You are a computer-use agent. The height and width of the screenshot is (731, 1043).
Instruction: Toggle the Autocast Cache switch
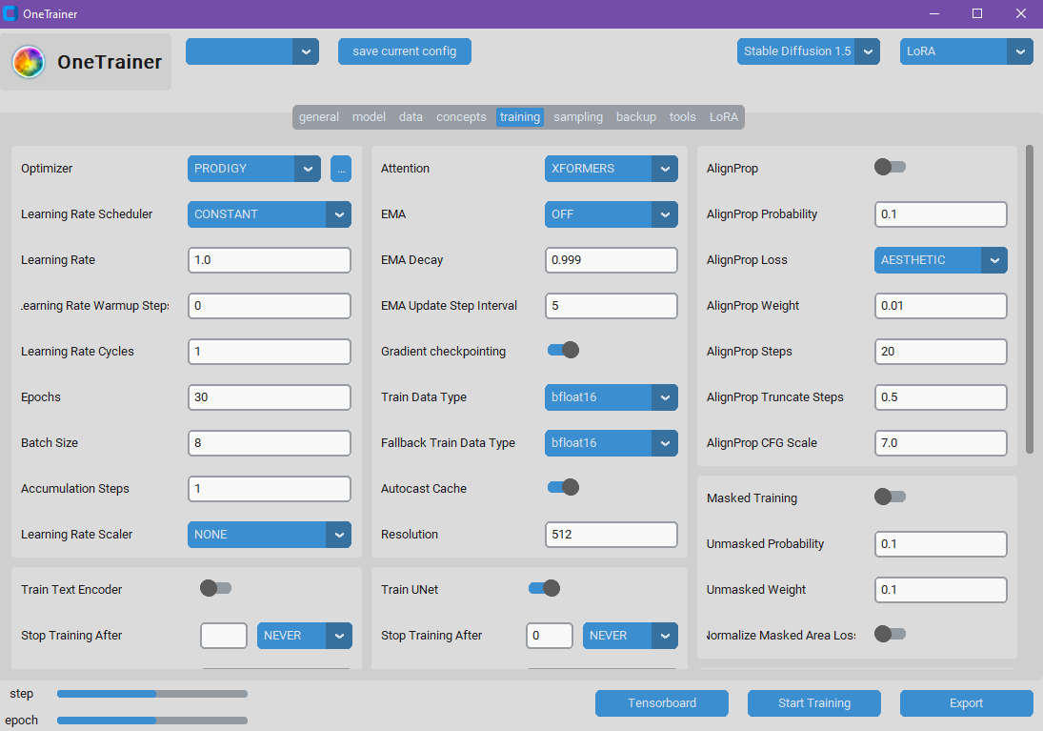click(x=563, y=488)
